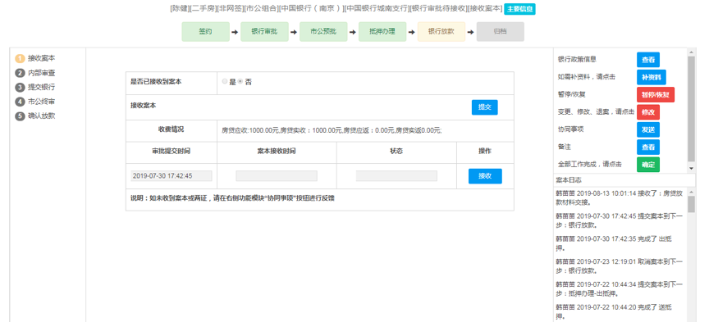This screenshot has height=322, width=709.
Task: Click function panel scrollbar up arrow
Action: tap(692, 52)
